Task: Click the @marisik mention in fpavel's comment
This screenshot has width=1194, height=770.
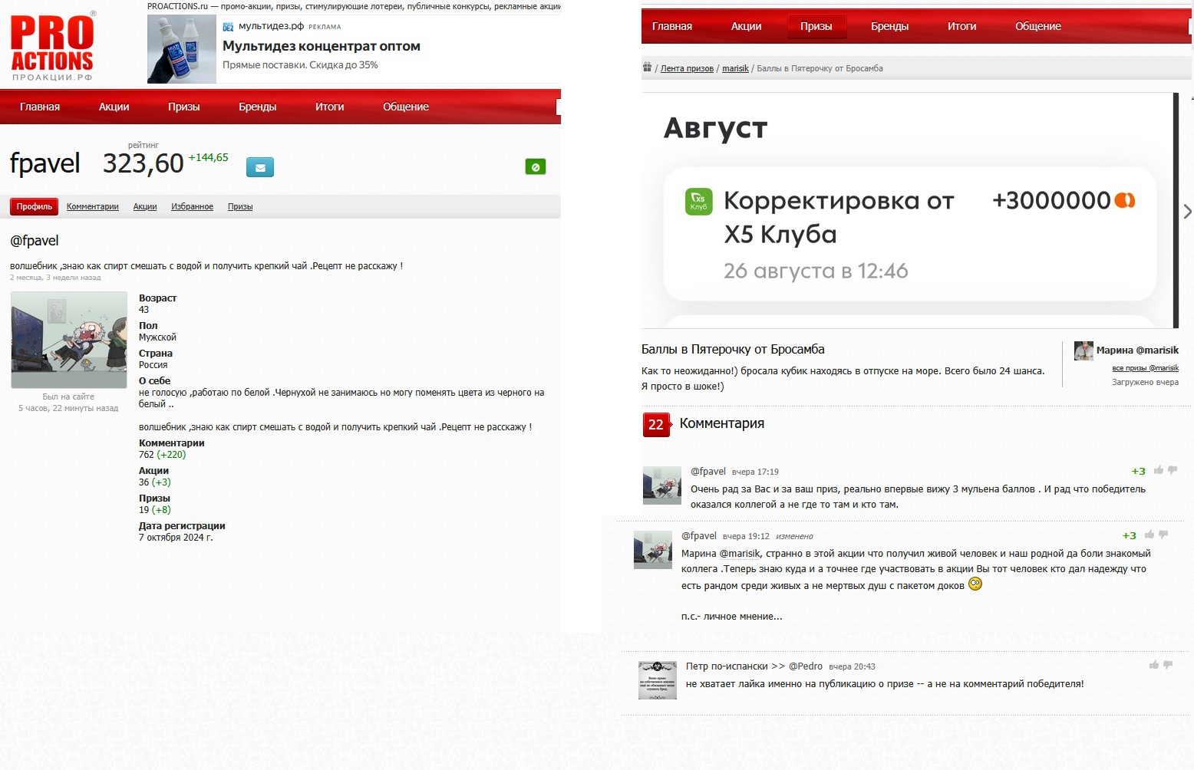Action: coord(740,553)
